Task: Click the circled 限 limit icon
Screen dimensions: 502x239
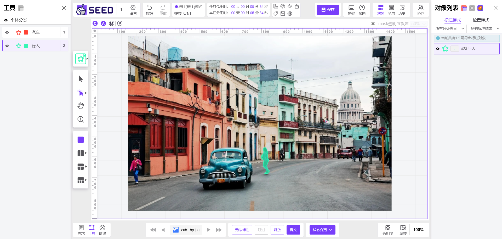Action: coord(290,14)
